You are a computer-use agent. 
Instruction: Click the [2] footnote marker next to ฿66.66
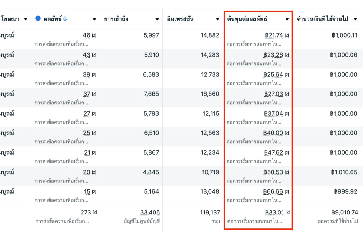point(287,192)
